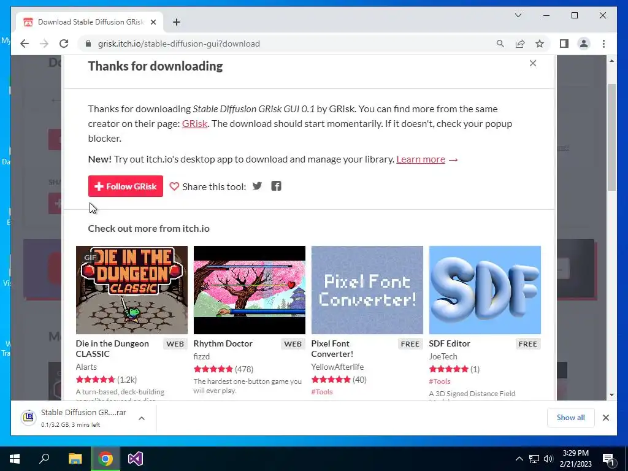Close the Download Stable Diffusion tab
The image size is (628, 471).
153,22
